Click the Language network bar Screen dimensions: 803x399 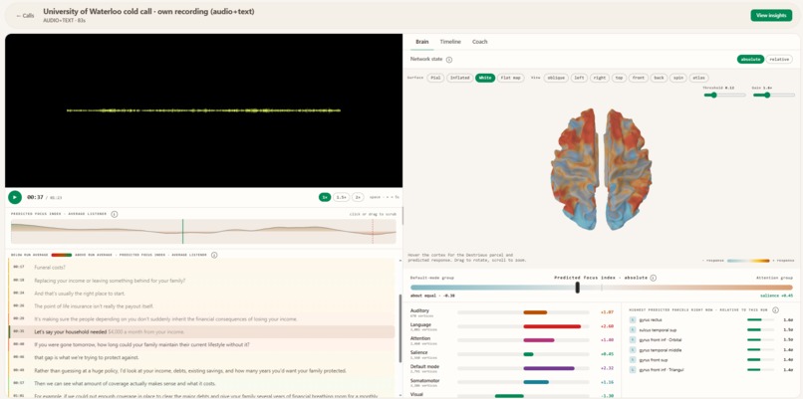[x=524, y=325]
